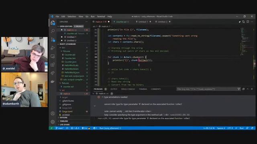Click the Live Share status bar item
Viewport: 257px width, 144px height.
(x=86, y=128)
